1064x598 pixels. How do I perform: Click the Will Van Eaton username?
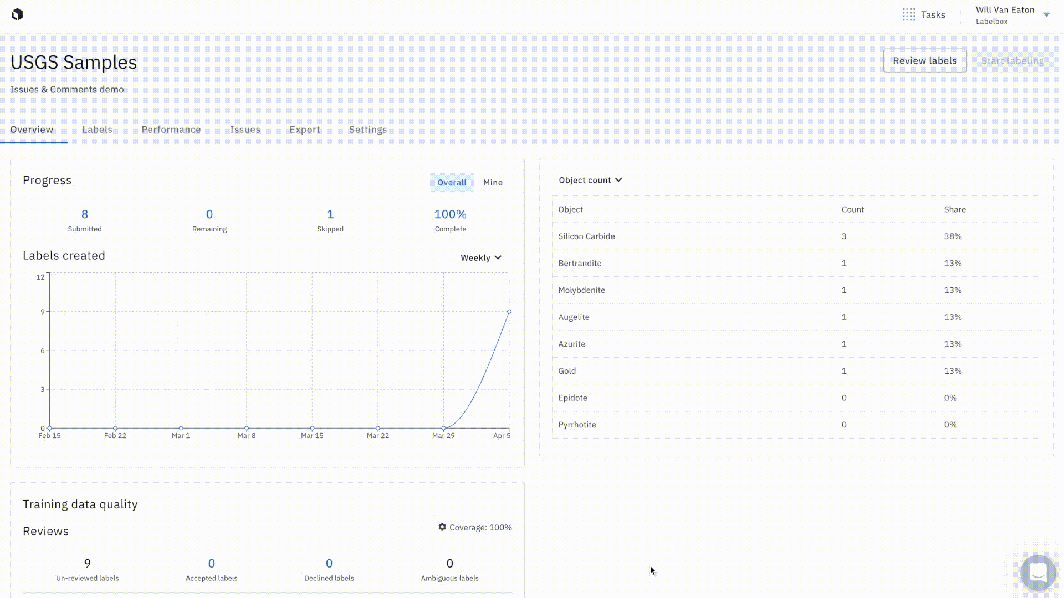point(1005,10)
